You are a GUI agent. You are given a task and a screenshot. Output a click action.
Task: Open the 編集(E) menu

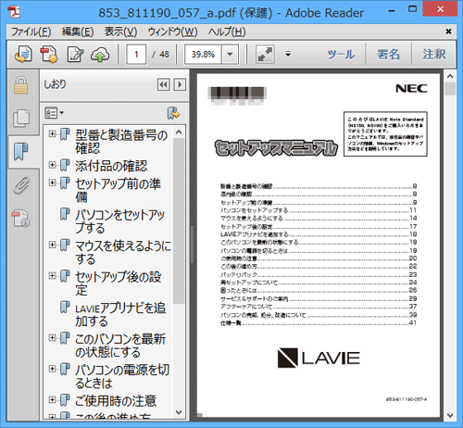tap(78, 31)
